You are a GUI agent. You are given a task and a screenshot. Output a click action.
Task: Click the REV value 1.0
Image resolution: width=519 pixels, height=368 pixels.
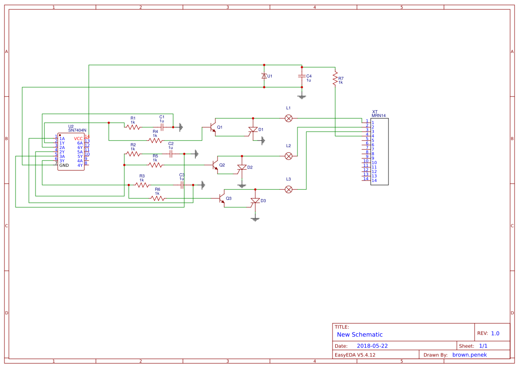[495, 333]
